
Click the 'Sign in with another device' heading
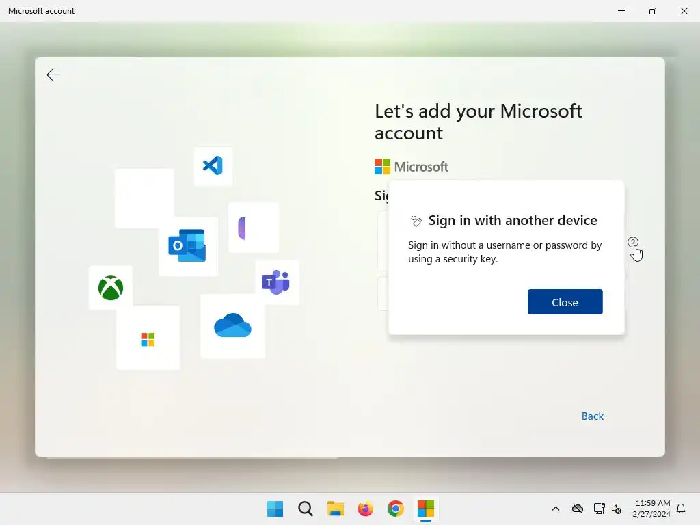tap(513, 220)
